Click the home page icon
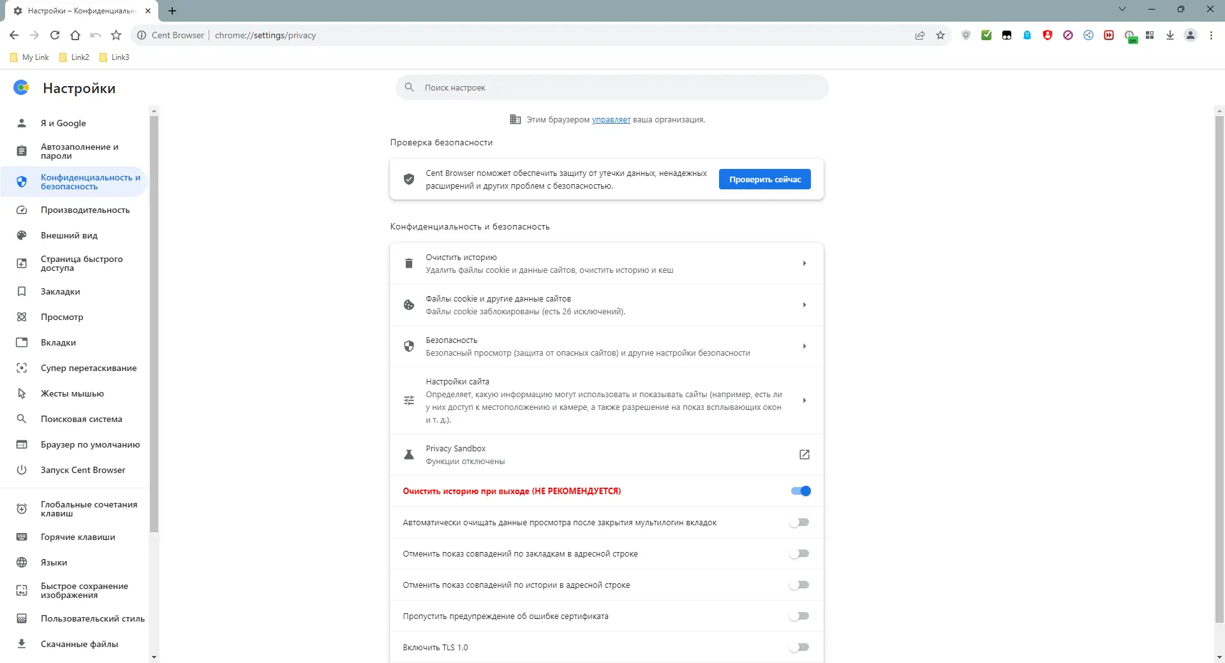Screen dimensions: 1225x663 click(x=75, y=36)
